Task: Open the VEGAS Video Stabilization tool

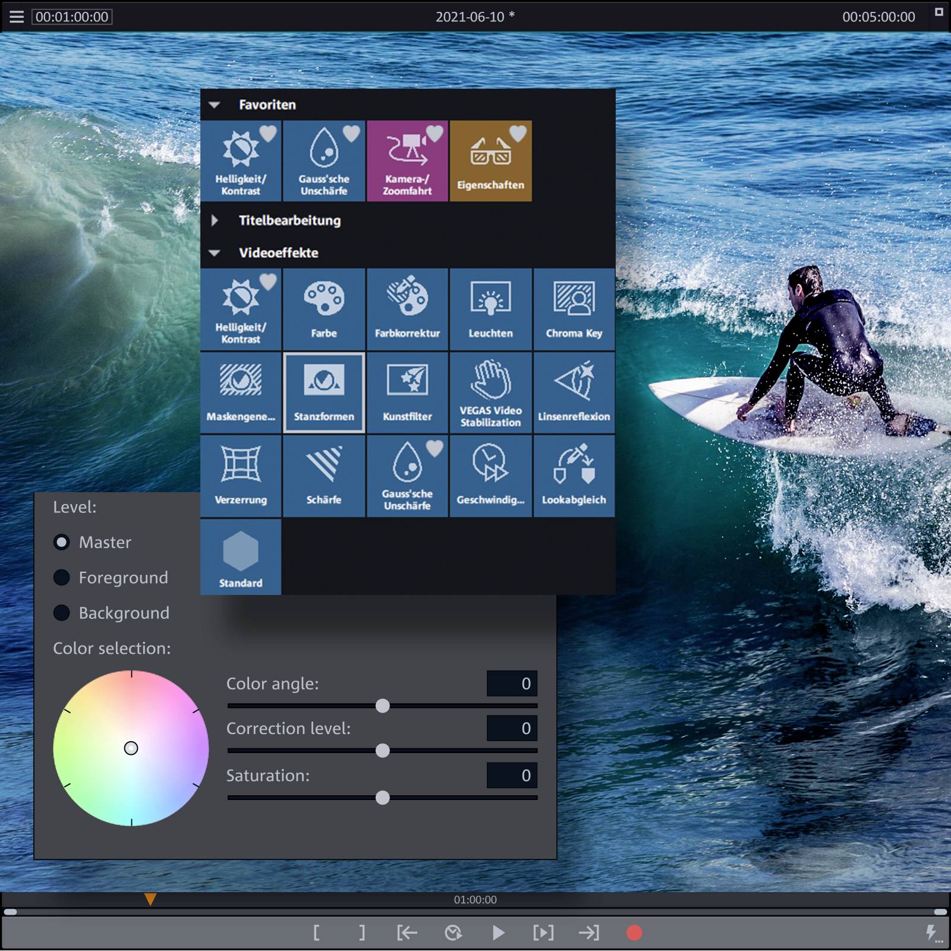Action: pos(490,391)
